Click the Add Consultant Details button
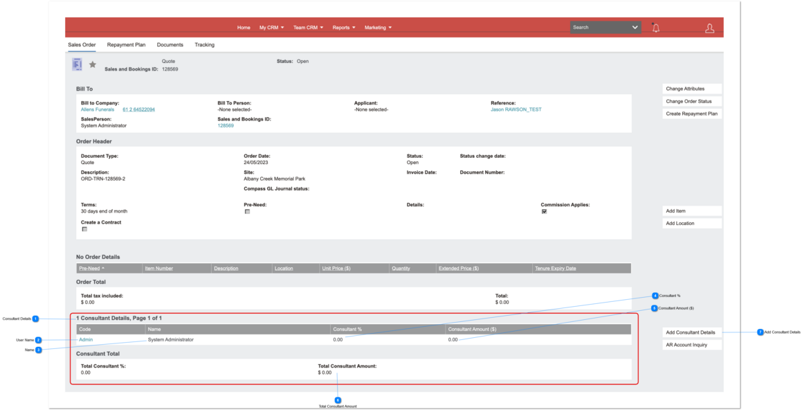The height and width of the screenshot is (412, 804). 692,332
